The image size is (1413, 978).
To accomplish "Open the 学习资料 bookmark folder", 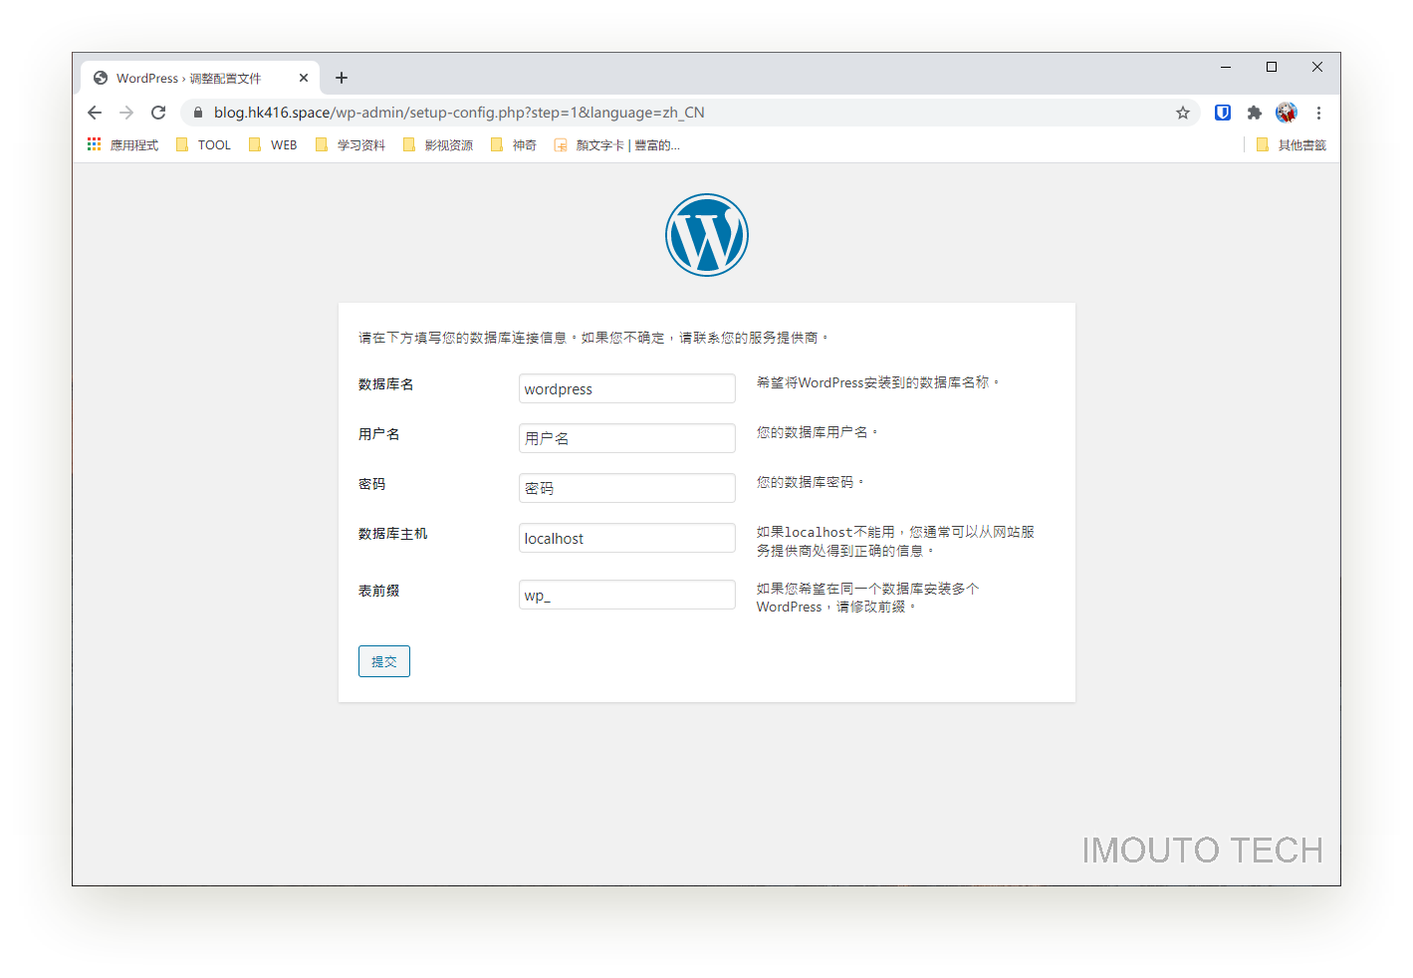I will tap(351, 144).
